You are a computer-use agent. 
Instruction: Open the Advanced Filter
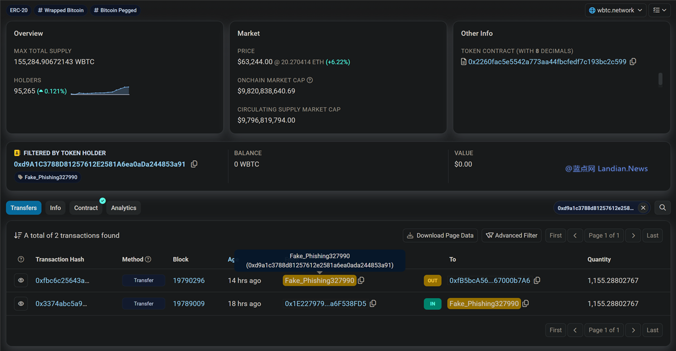pos(512,236)
